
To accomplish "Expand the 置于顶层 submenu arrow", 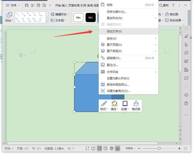I will coord(156,45).
